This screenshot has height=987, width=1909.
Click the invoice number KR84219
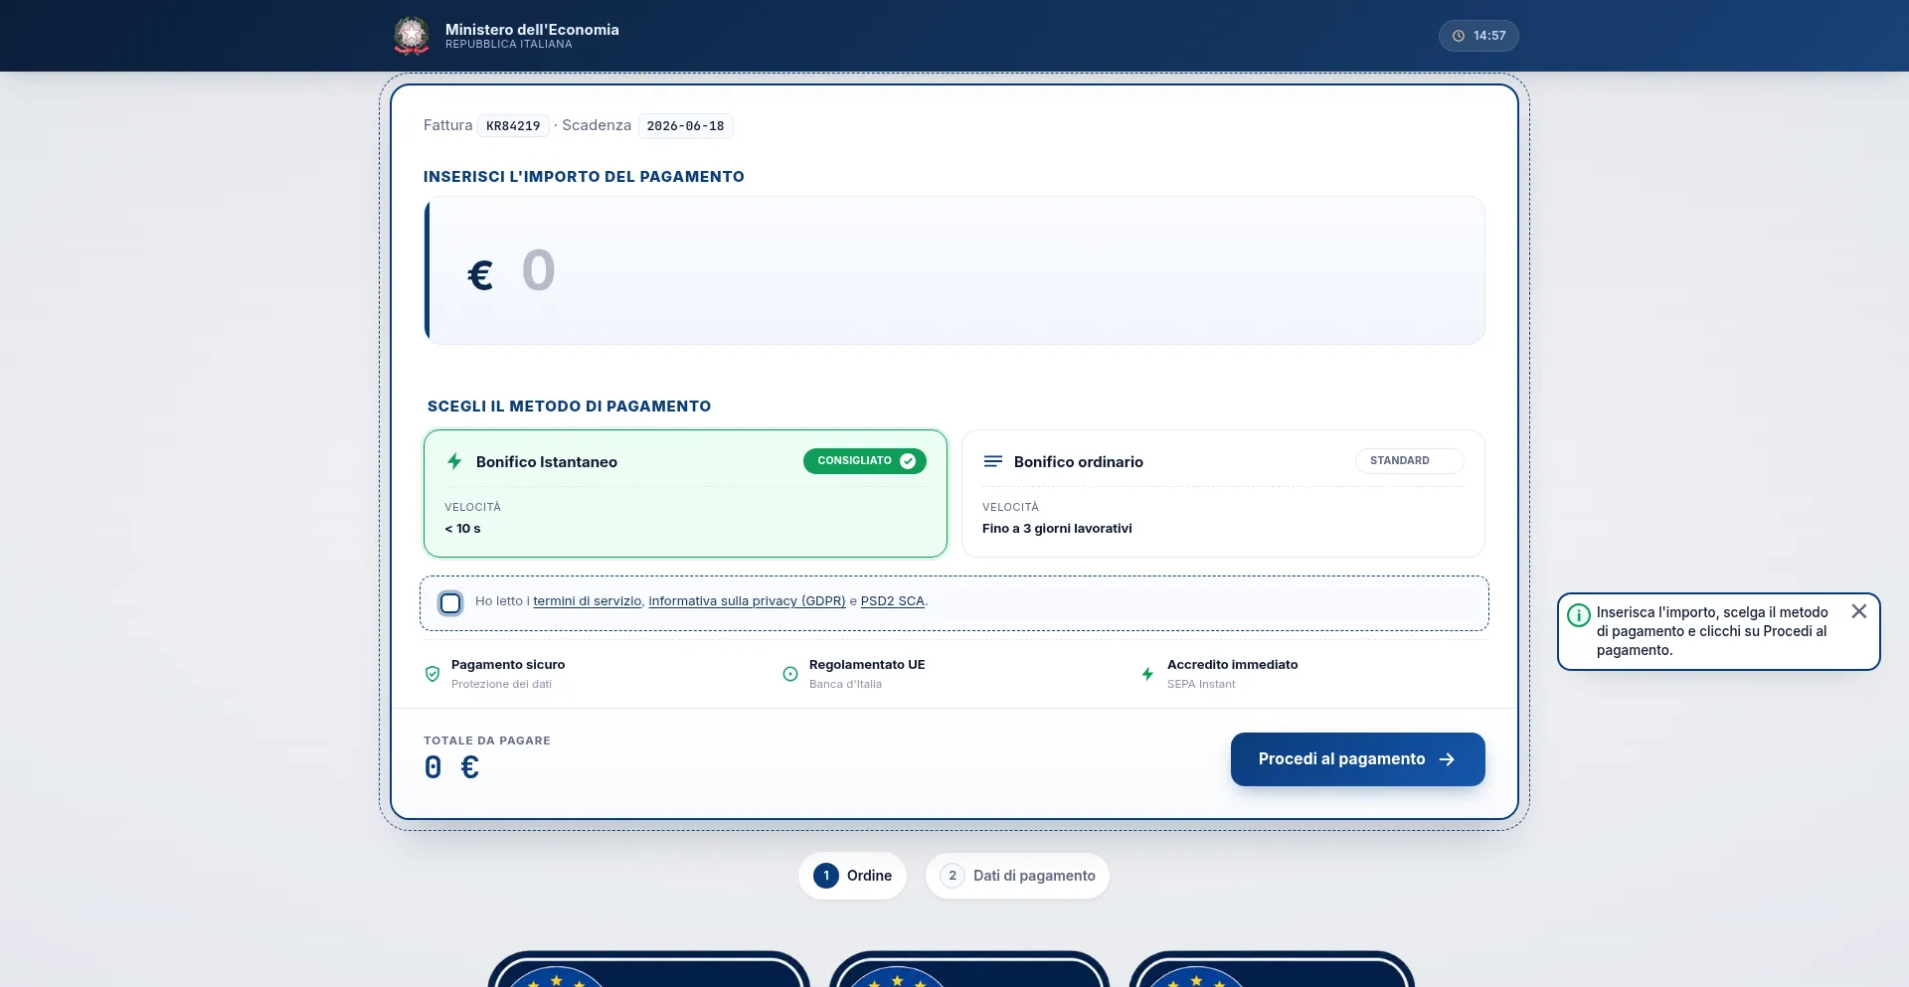513,126
